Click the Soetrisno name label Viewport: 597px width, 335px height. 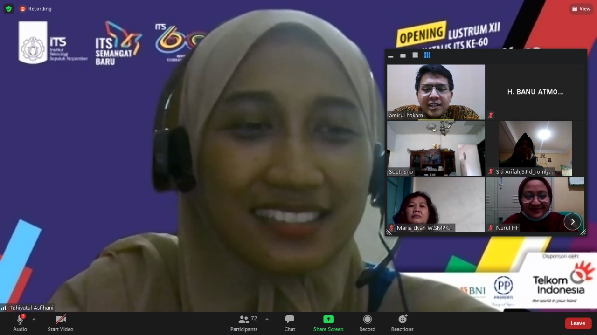401,171
